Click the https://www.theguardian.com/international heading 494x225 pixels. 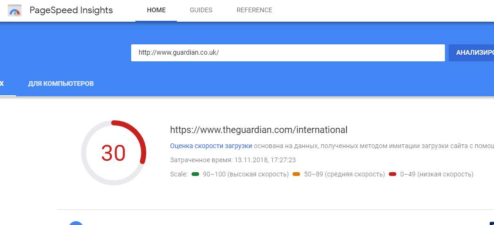point(259,130)
